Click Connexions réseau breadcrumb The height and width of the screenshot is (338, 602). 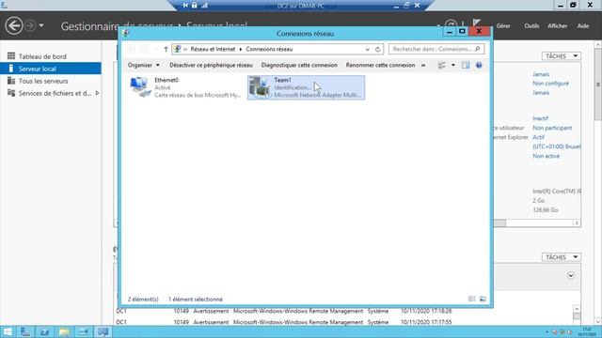coord(269,49)
